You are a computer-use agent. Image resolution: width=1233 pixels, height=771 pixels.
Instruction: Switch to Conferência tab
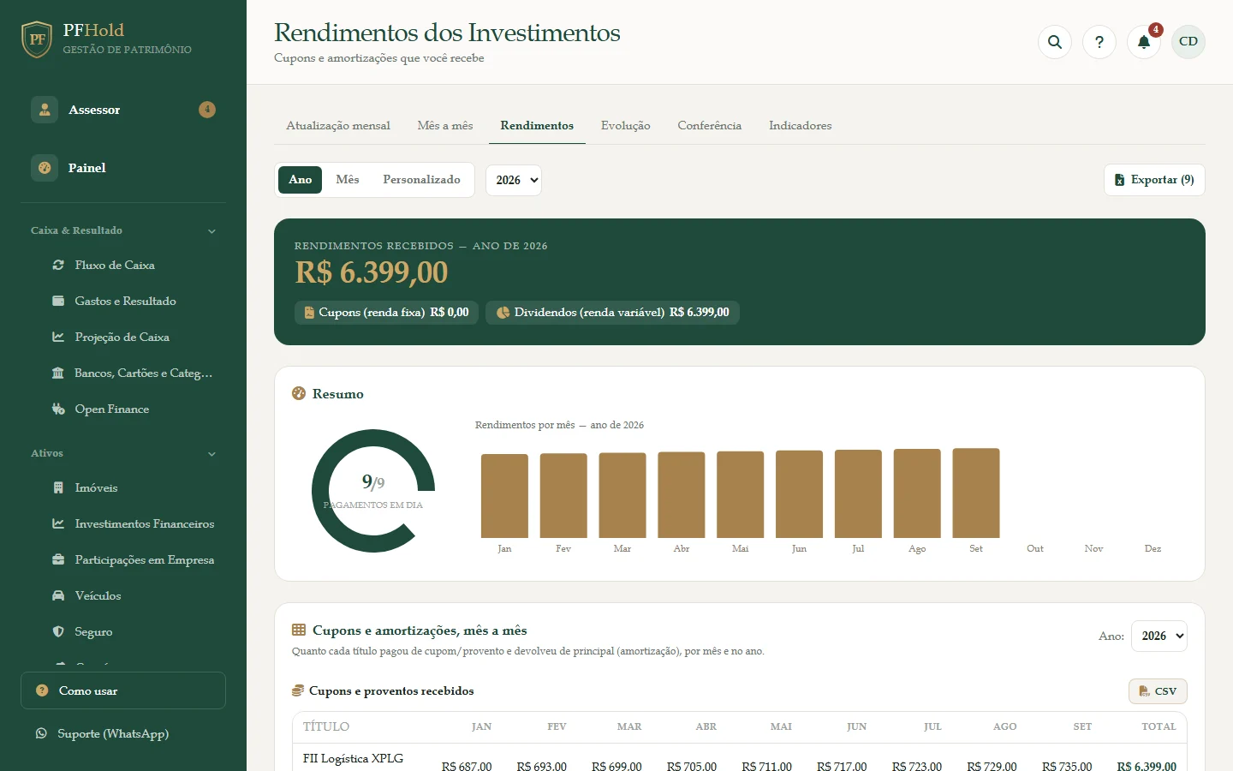pos(710,125)
